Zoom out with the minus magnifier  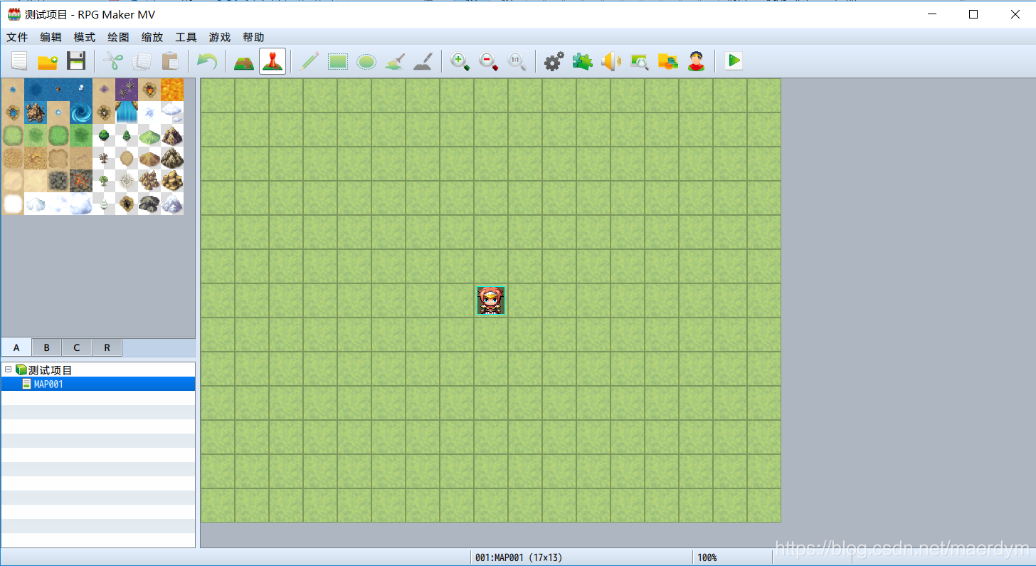[489, 61]
